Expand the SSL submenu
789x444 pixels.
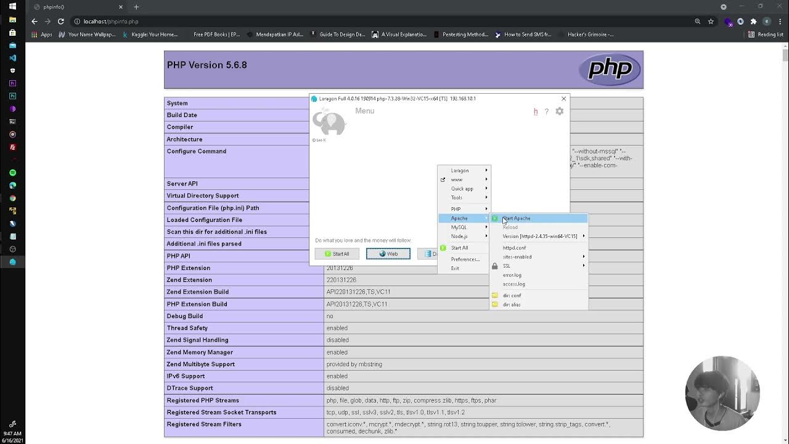[539, 266]
